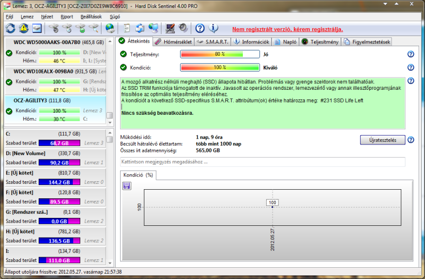Click the 68,7 GB free space bar
The width and height of the screenshot is (425, 279).
click(x=59, y=143)
